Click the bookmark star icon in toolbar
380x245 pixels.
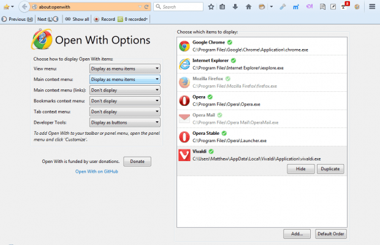tap(211, 7)
